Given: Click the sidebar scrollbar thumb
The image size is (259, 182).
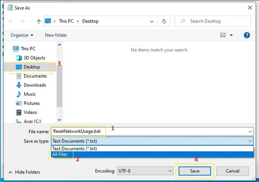Looking at the screenshot, I should [59, 86].
